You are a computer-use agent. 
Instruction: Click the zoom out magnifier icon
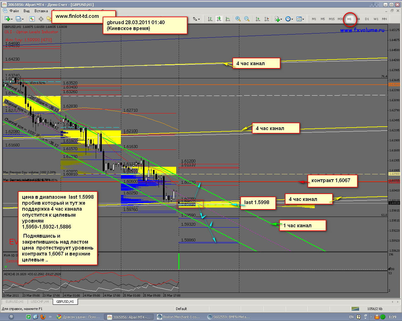[247, 19]
